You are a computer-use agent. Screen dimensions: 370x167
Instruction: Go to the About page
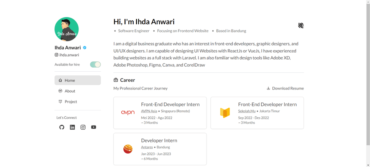point(78,91)
